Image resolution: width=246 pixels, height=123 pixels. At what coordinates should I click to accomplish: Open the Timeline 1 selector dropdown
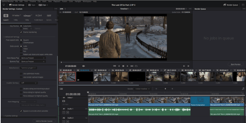pos(126,9)
